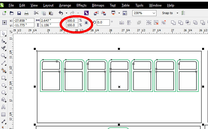
Task: Activate the Text tool
Action: pos(4,107)
